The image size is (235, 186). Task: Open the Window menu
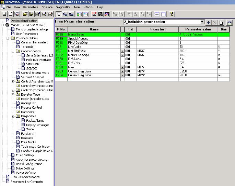(89, 7)
